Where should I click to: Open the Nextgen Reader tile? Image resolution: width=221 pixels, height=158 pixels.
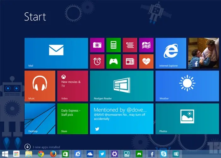(x=122, y=86)
